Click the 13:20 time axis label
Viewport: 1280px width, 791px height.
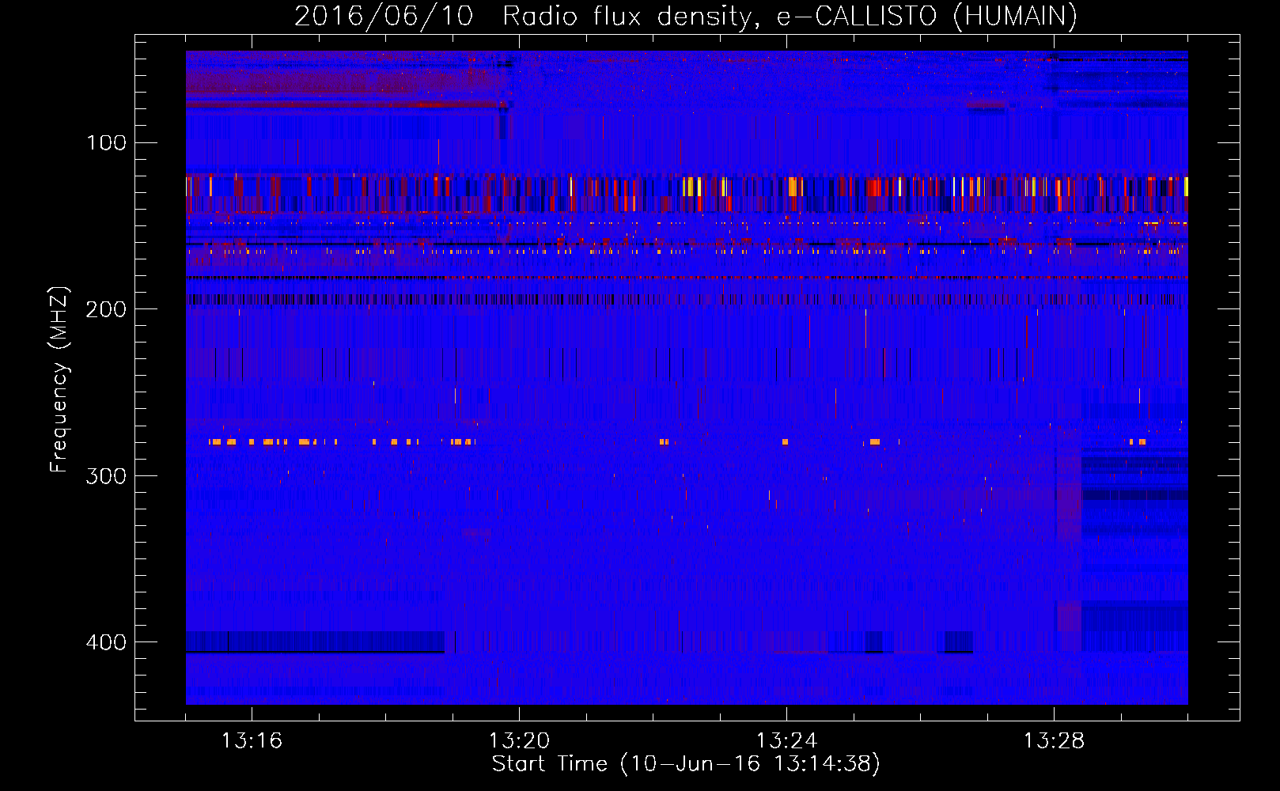[x=519, y=741]
